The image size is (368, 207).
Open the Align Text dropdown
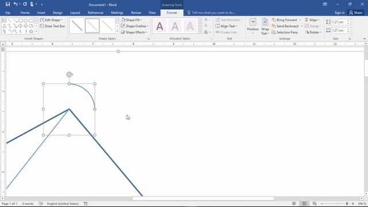tap(226, 26)
